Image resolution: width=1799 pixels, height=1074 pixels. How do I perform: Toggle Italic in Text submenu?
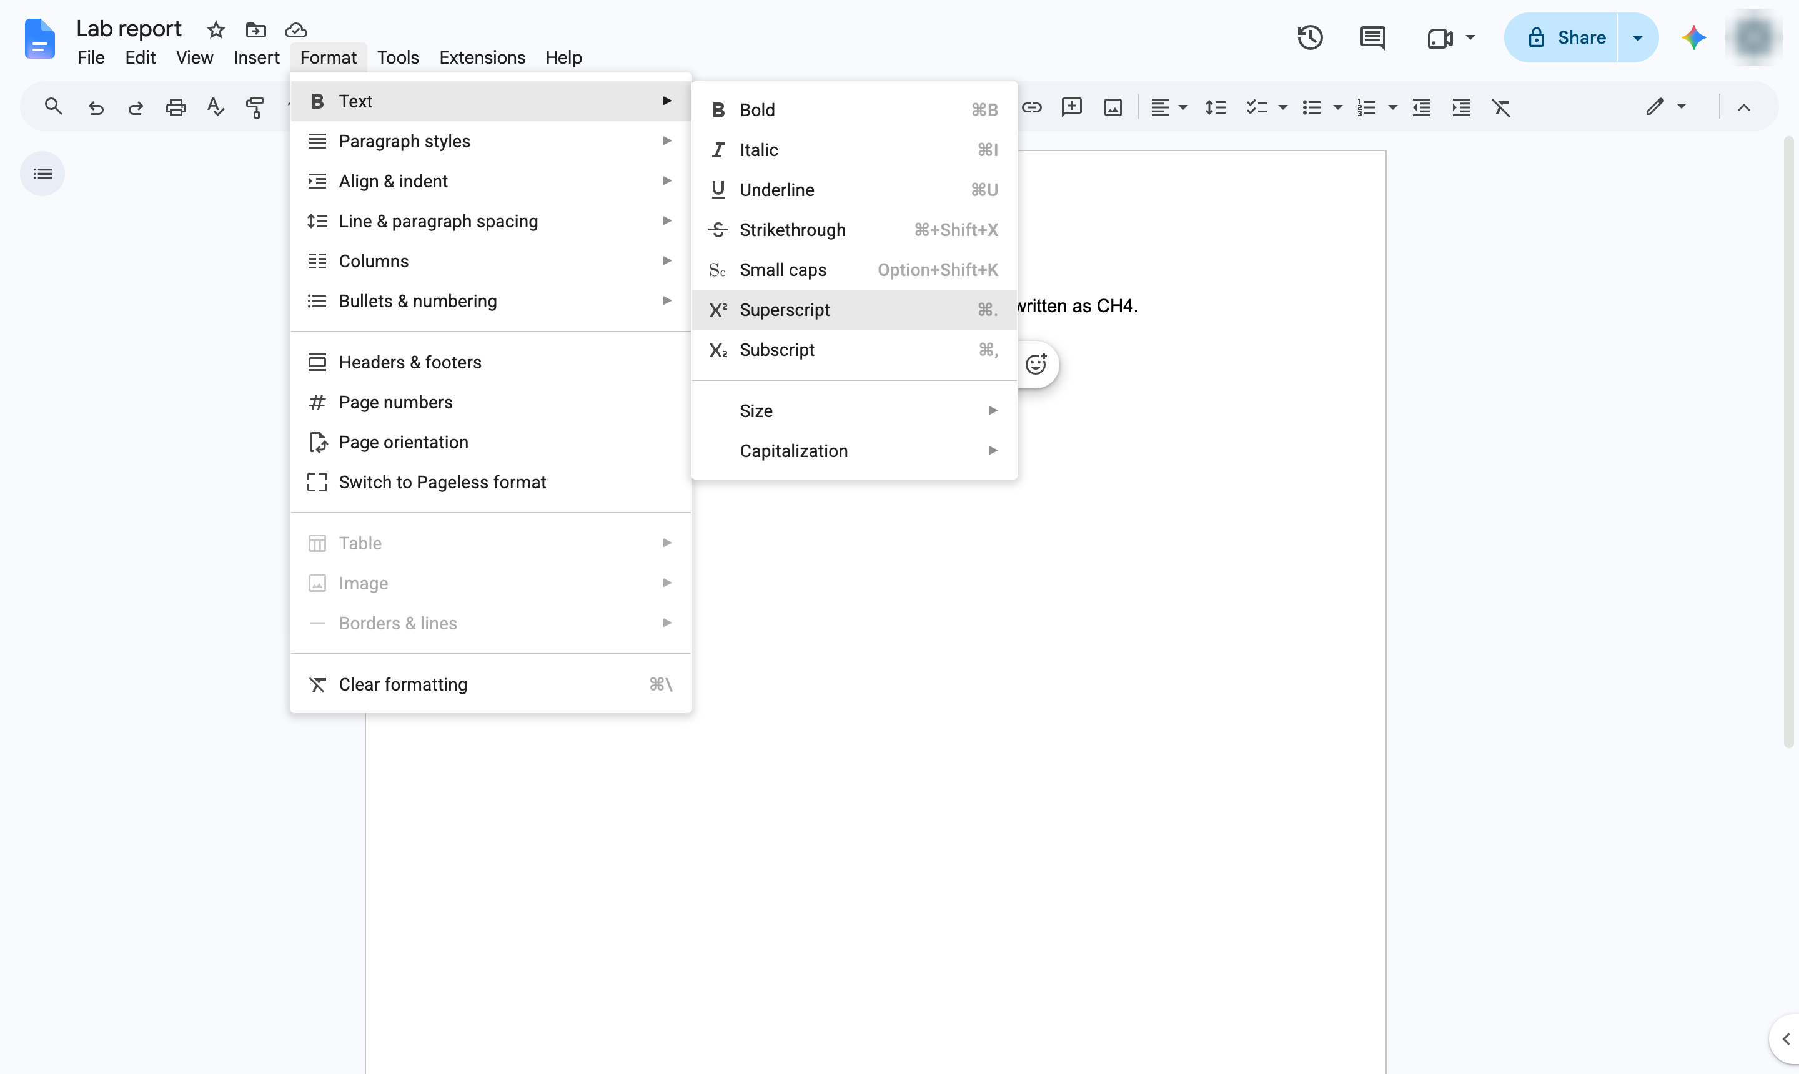[855, 150]
